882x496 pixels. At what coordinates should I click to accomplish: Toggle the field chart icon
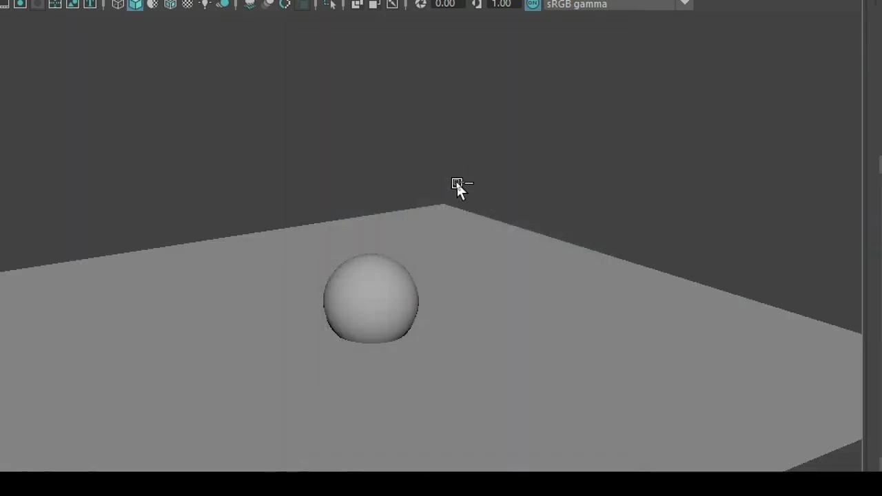click(x=54, y=3)
